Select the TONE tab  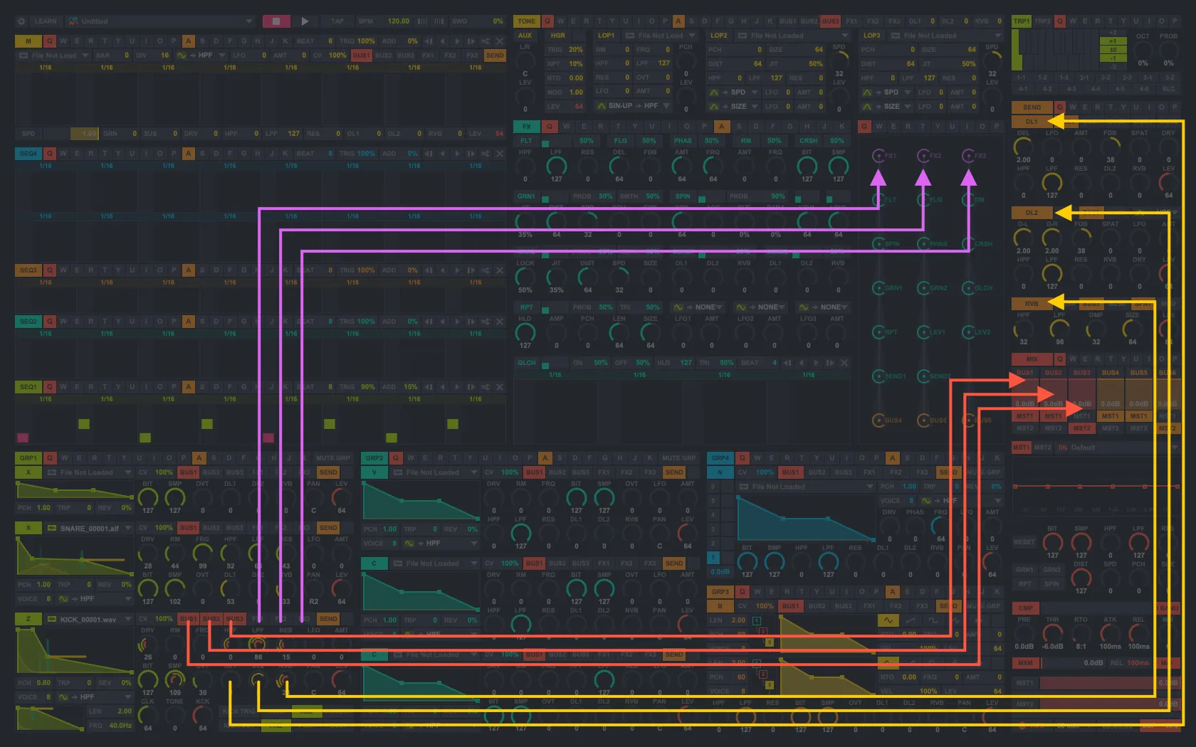[527, 21]
